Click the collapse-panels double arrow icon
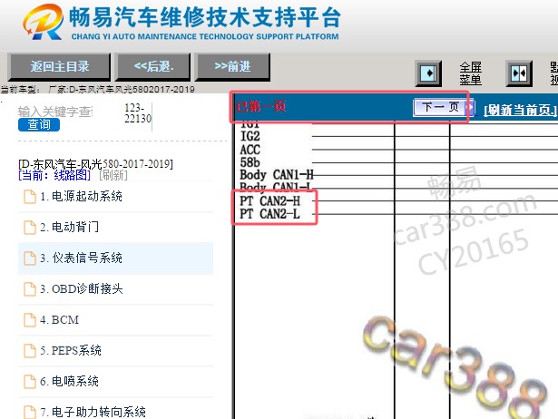Screen dimensions: 558x419 click(519, 73)
